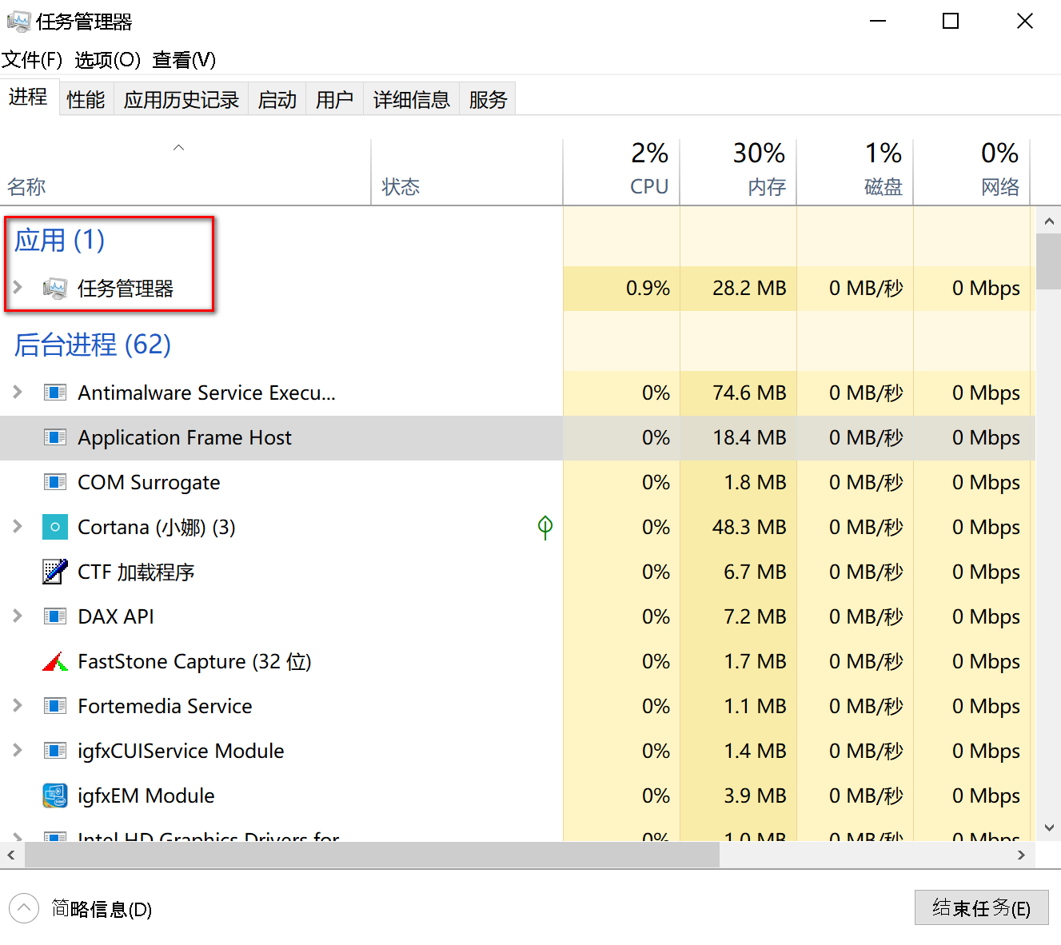Click the 任务管理器 icon in the apps list
The height and width of the screenshot is (945, 1061).
tap(55, 289)
